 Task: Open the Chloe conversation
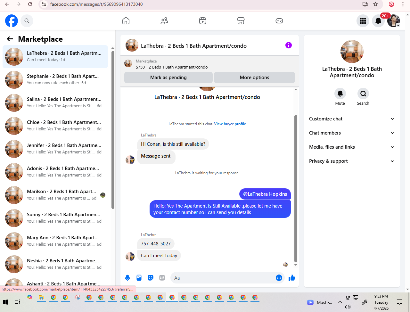55,126
